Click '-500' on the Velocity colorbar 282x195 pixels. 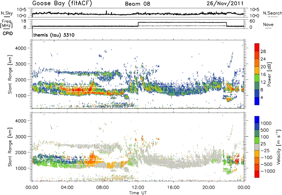(x=266, y=164)
